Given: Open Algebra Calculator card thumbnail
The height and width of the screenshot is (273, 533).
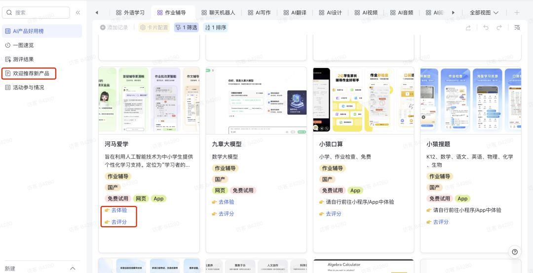Looking at the screenshot, I should pos(363,266).
